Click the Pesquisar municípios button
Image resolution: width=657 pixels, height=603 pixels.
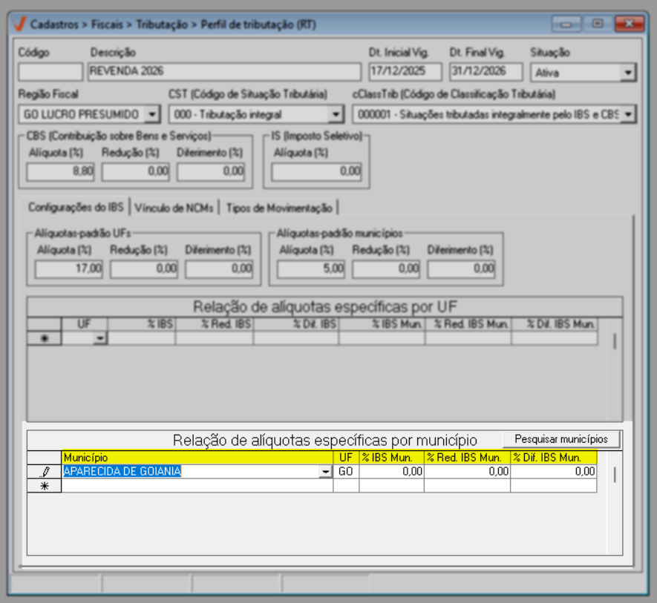point(561,439)
